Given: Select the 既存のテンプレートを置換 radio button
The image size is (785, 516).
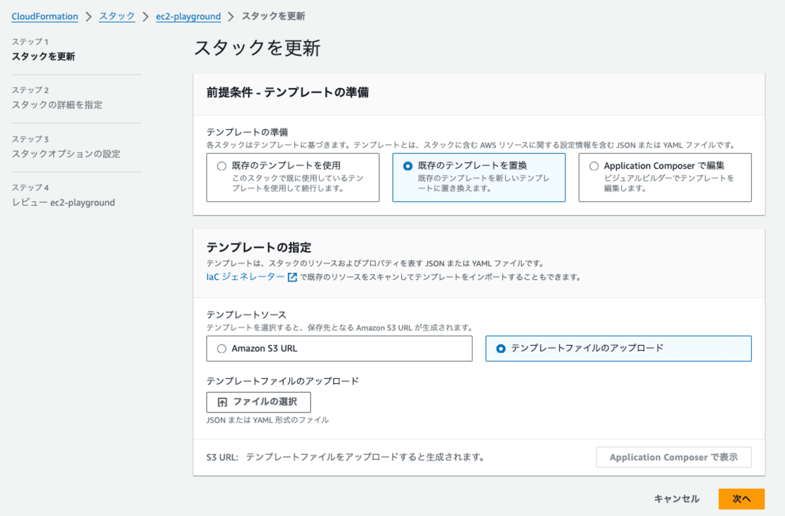Looking at the screenshot, I should pyautogui.click(x=408, y=166).
